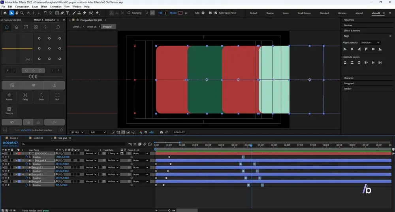Open the magnification 43.5% dropdown

point(77,132)
